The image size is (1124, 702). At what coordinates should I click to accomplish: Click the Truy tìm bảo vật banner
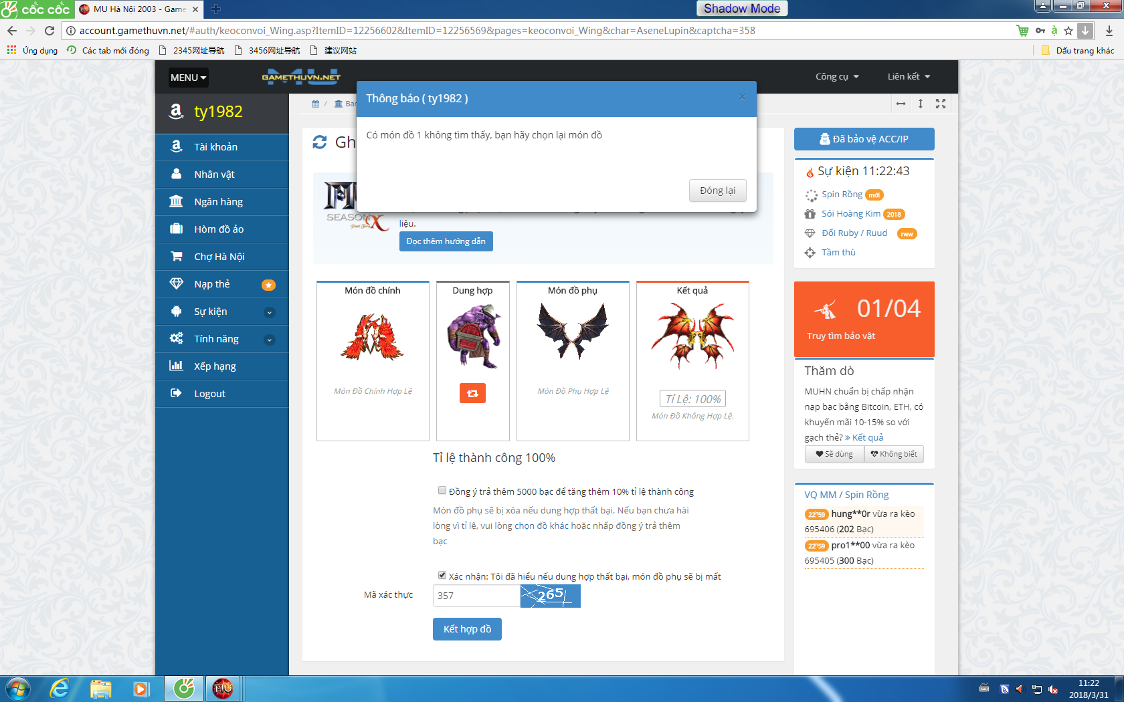pyautogui.click(x=864, y=319)
